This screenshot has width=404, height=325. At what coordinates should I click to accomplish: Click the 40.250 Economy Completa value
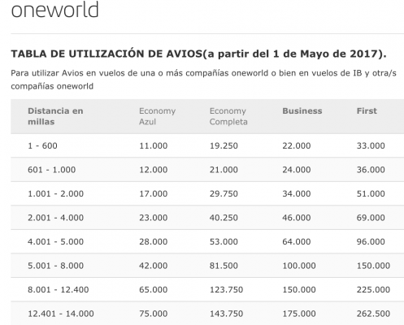224,218
